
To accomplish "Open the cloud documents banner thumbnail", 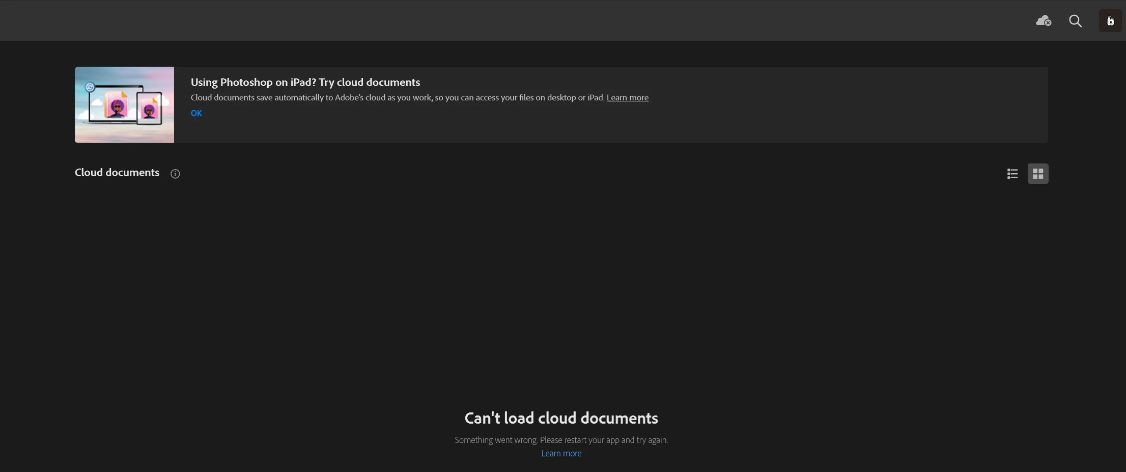I will point(124,105).
